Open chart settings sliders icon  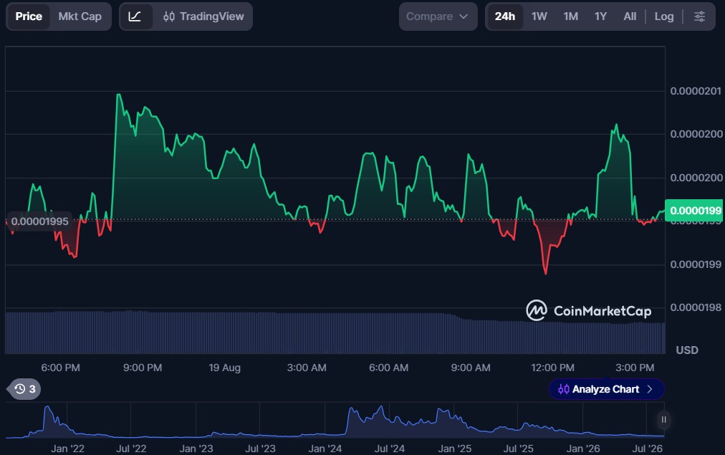click(x=700, y=16)
